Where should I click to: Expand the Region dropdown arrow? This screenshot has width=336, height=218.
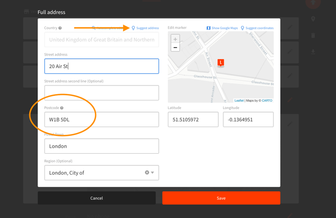[152, 173]
